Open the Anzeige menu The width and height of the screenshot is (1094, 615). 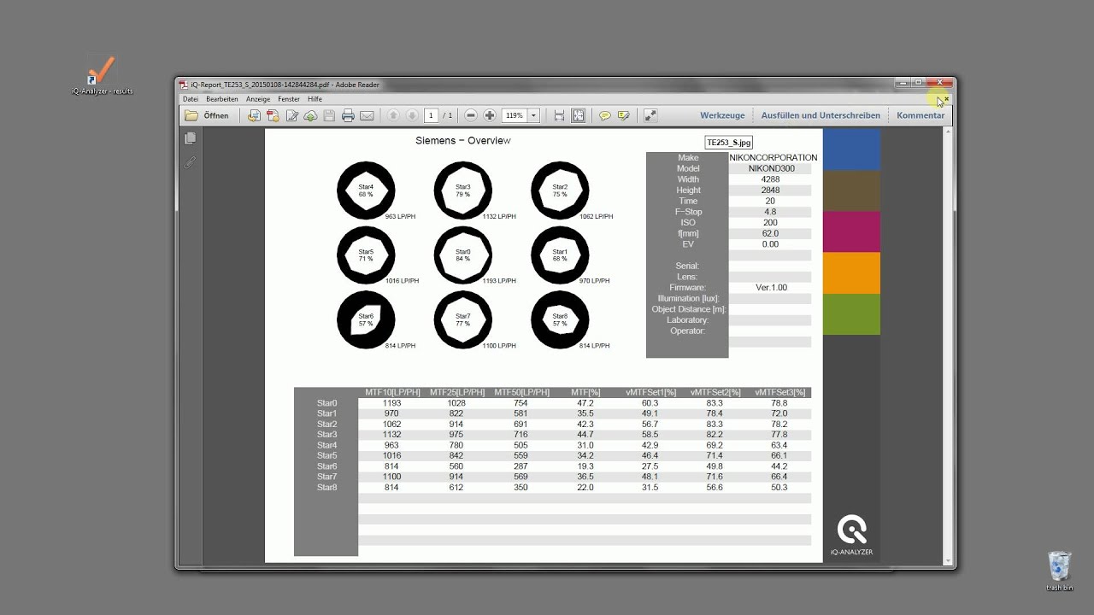tap(258, 99)
